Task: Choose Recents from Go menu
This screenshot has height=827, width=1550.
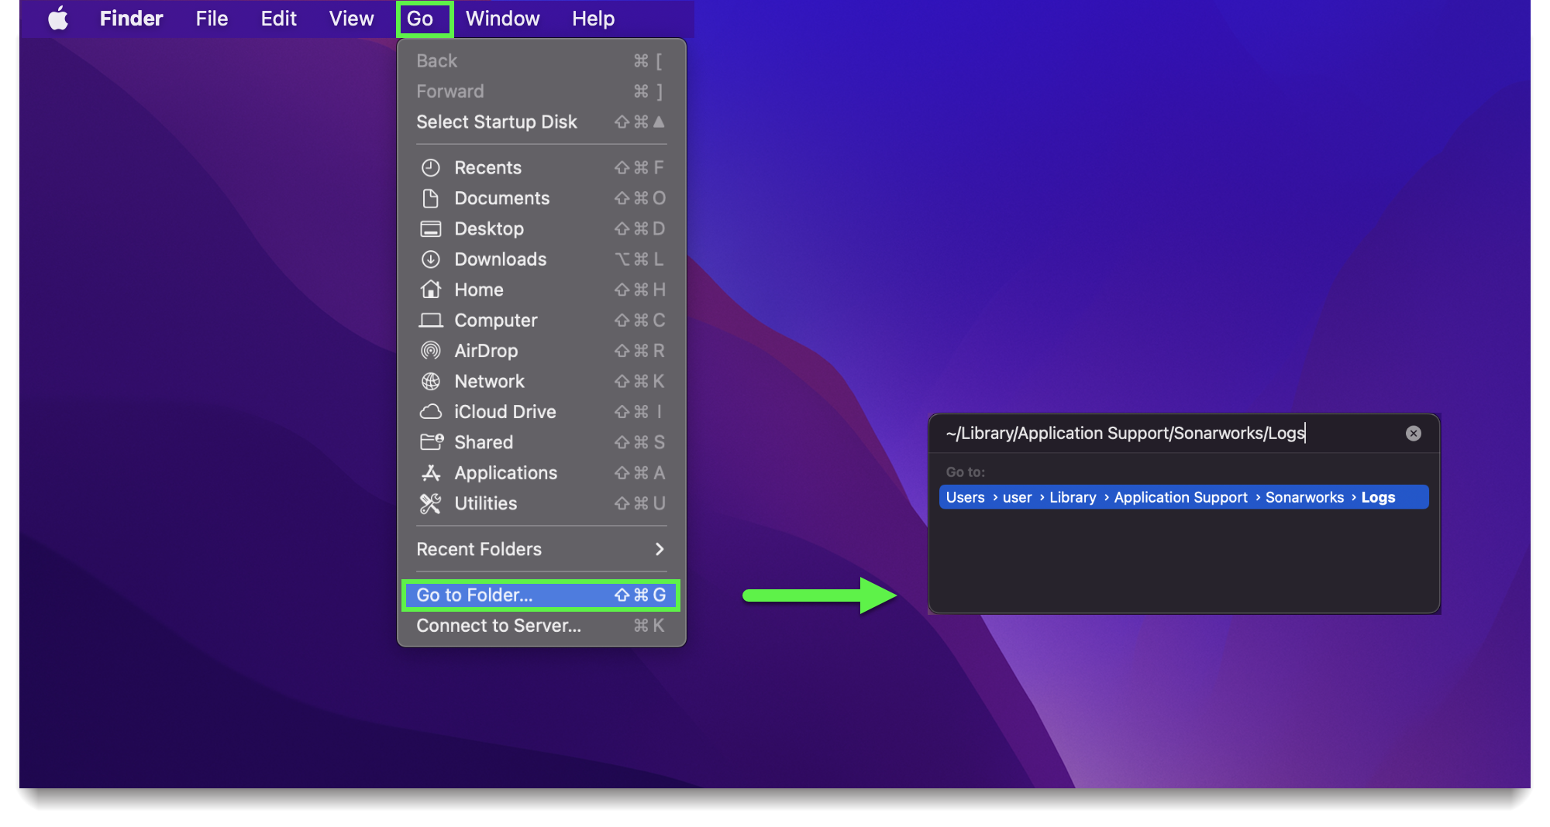Action: point(541,168)
